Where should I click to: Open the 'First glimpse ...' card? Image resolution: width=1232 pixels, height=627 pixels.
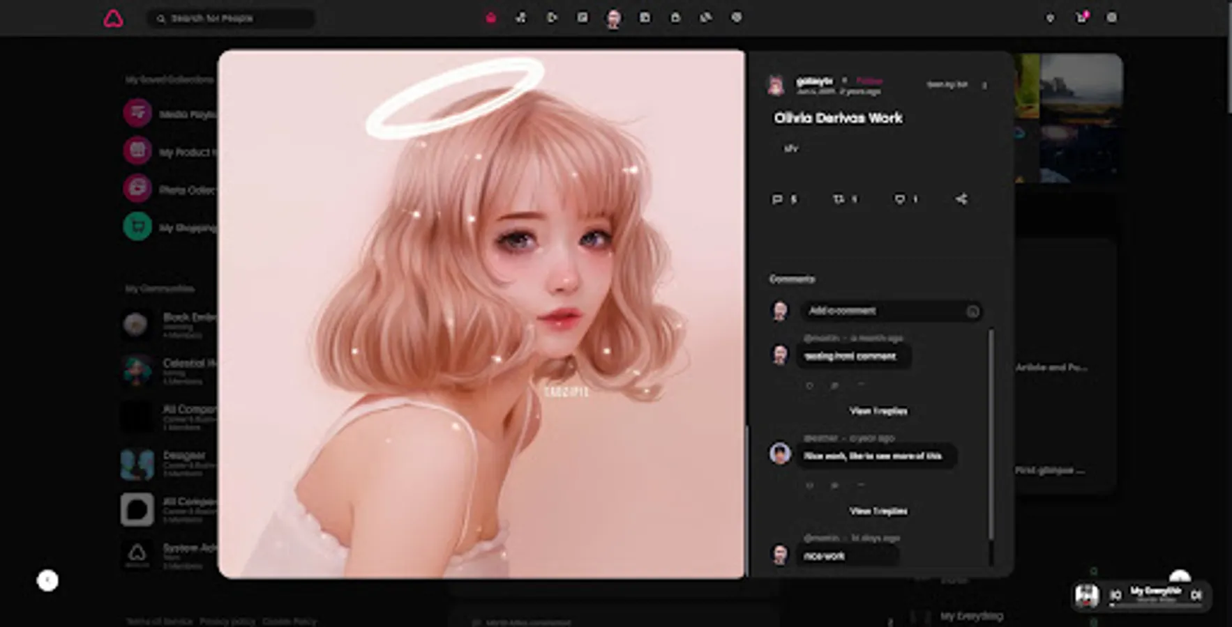[1050, 470]
